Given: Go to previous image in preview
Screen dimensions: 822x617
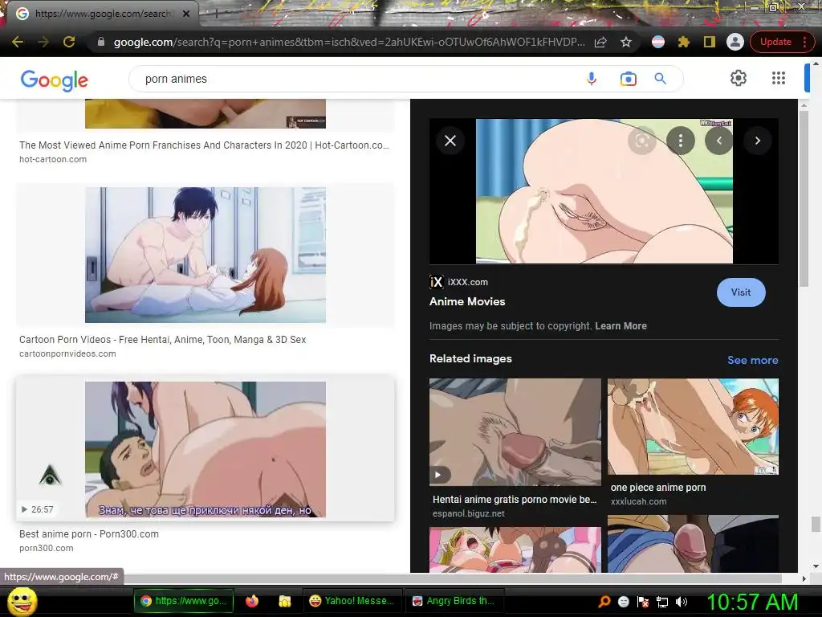Looking at the screenshot, I should [x=718, y=141].
